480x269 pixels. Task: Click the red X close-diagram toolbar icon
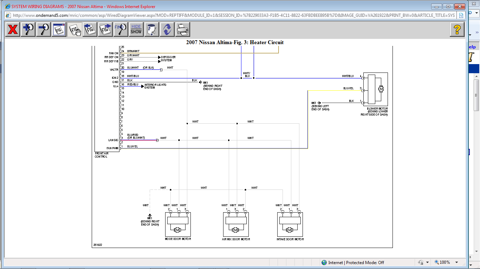[13, 29]
